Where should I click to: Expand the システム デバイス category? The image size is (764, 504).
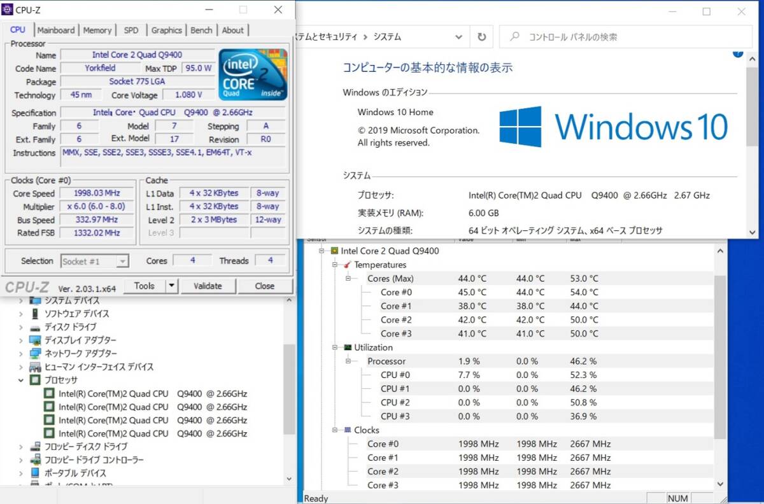point(20,300)
